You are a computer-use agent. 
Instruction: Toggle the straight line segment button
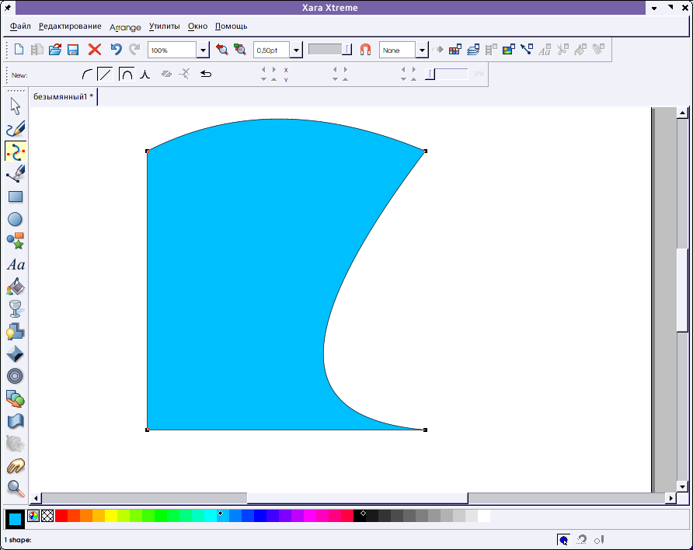click(105, 75)
